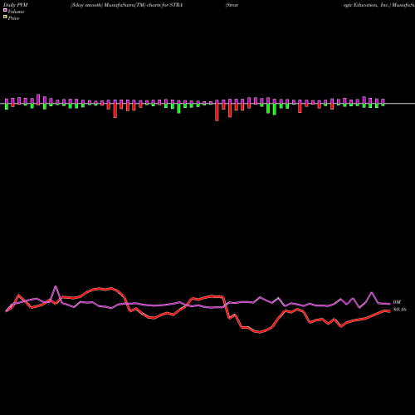Click the lowest point of the red price line

pos(260,332)
